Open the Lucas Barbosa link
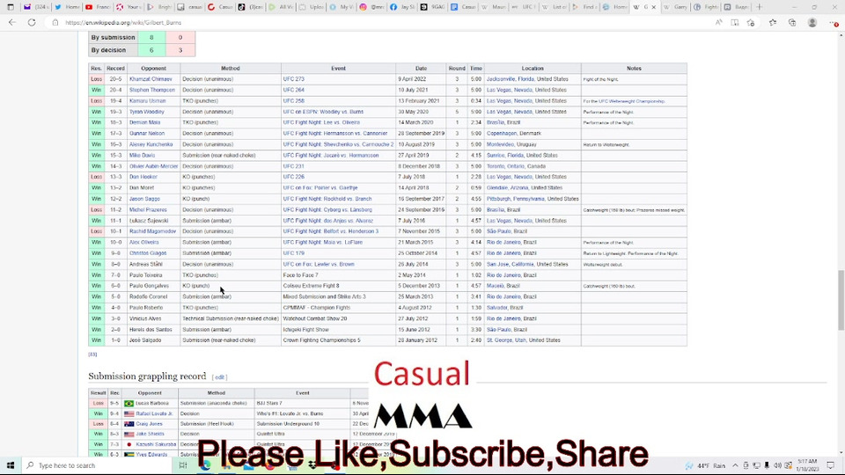The image size is (845, 475). tap(152, 403)
